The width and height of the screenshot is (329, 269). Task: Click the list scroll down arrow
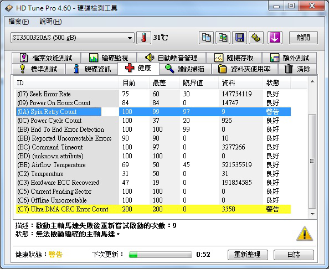[x=312, y=214]
